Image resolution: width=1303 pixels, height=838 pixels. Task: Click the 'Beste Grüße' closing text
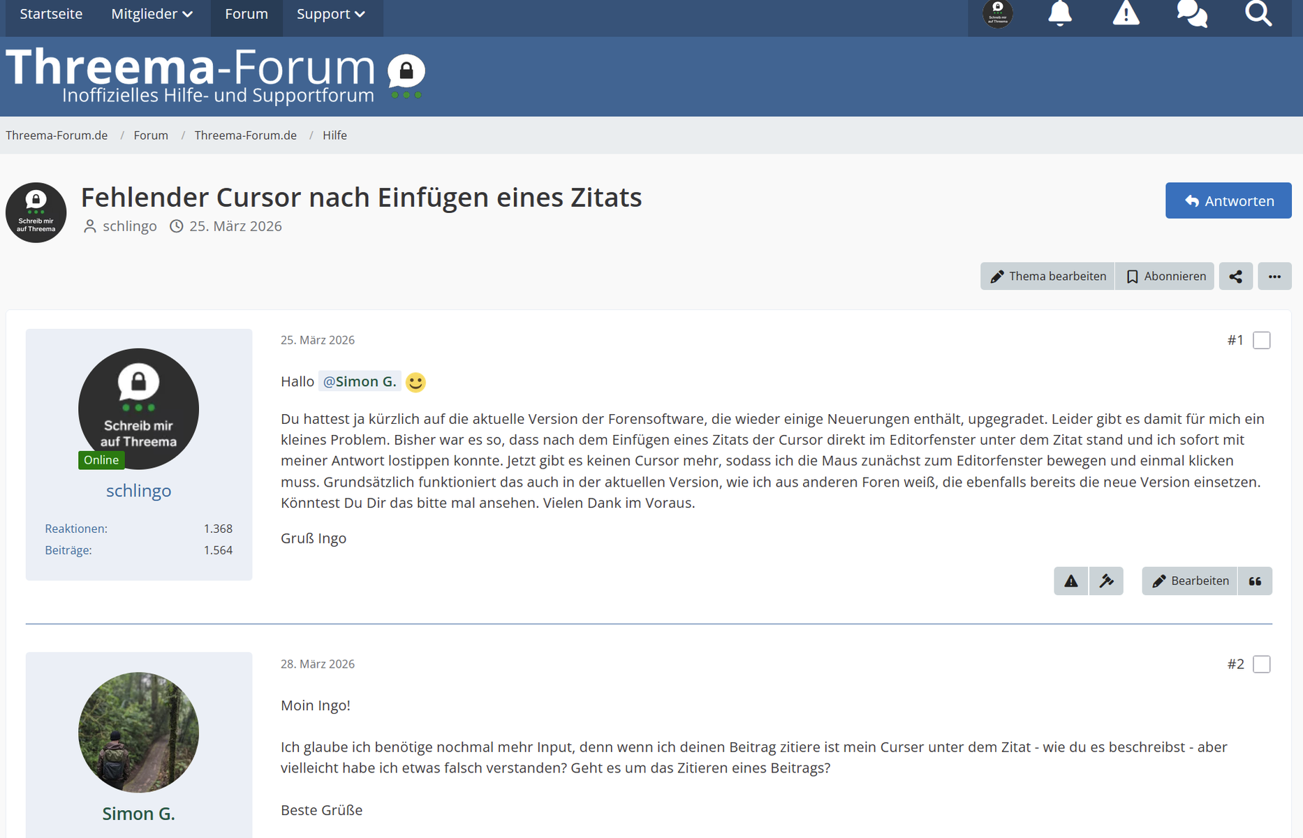click(x=322, y=810)
